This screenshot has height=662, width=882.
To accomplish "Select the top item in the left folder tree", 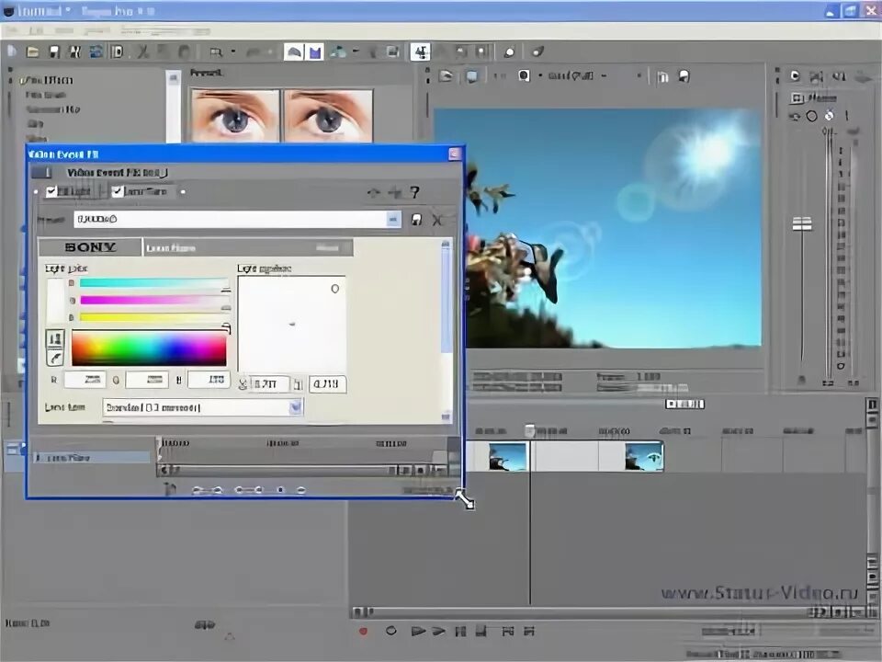I will pyautogui.click(x=46, y=80).
